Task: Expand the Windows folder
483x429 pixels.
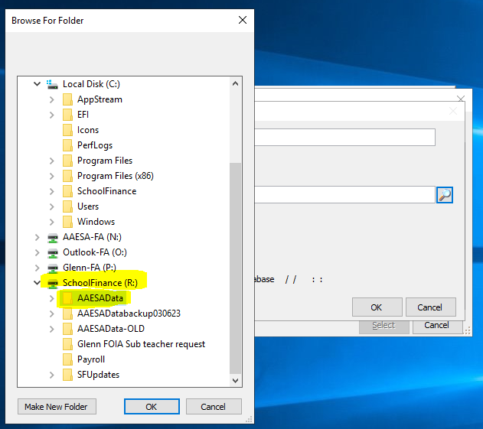Action: point(52,222)
